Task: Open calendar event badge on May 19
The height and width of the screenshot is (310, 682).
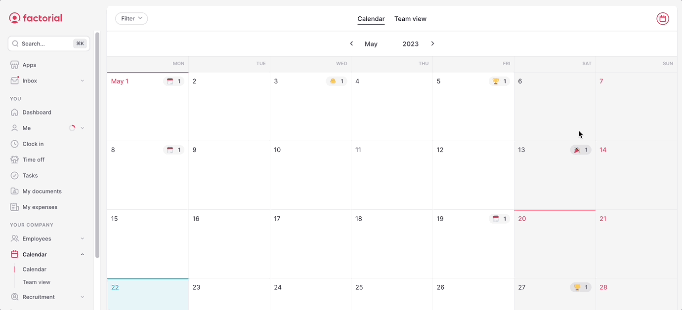Action: click(x=499, y=218)
